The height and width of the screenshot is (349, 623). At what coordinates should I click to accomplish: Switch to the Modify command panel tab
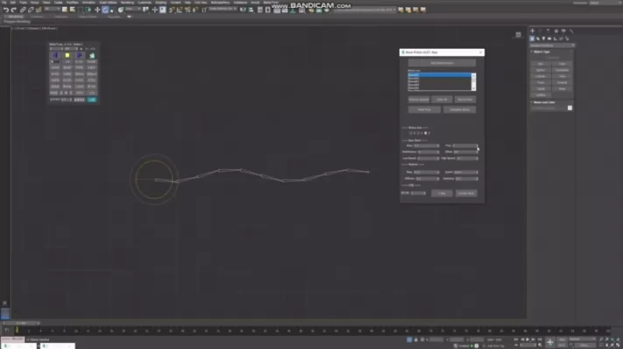tap(540, 31)
